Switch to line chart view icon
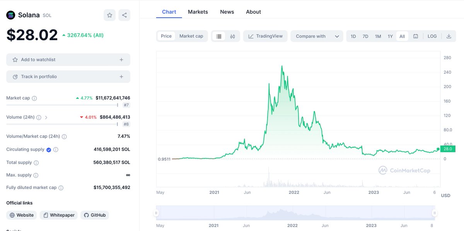 click(x=219, y=36)
